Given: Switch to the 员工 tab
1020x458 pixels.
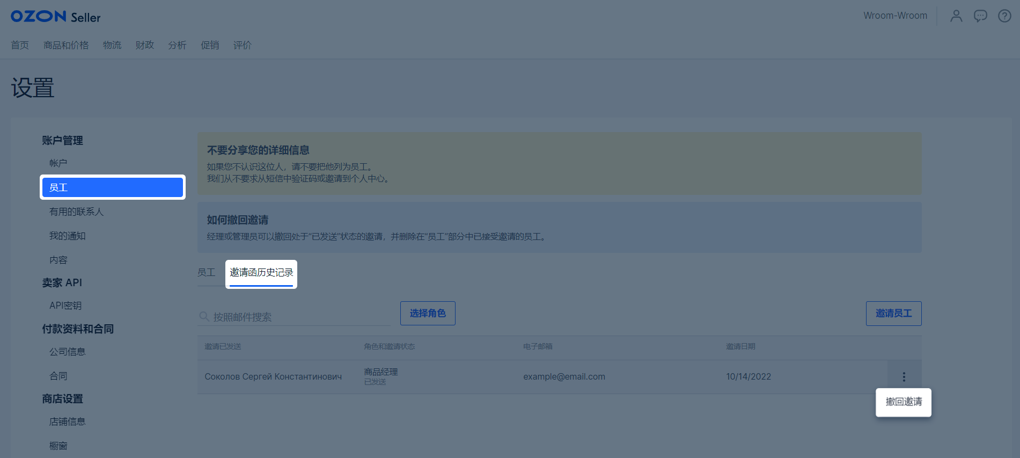Looking at the screenshot, I should click(207, 273).
